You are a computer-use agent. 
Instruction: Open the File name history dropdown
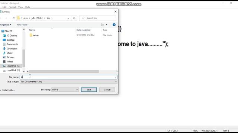pos(116,77)
